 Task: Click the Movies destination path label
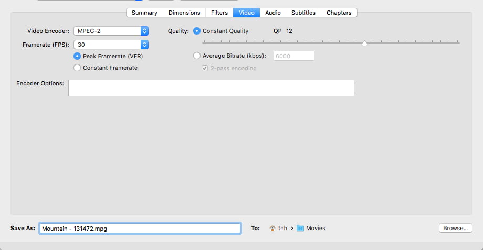pyautogui.click(x=316, y=228)
